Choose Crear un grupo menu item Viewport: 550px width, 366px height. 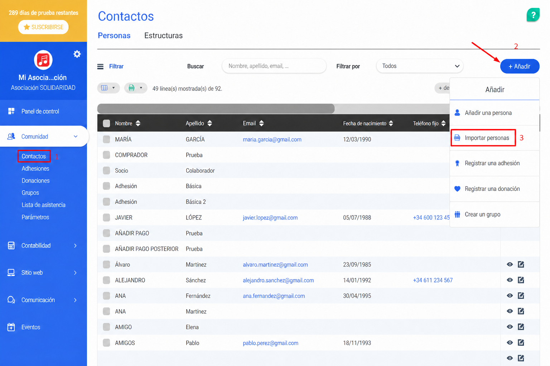tap(494, 214)
